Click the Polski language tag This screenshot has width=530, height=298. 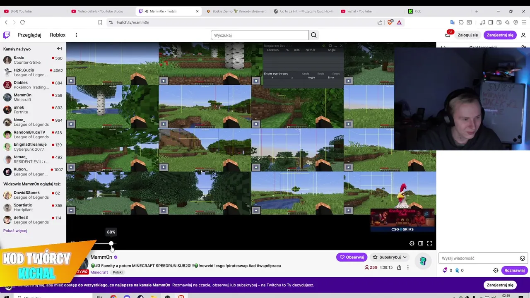tap(118, 272)
